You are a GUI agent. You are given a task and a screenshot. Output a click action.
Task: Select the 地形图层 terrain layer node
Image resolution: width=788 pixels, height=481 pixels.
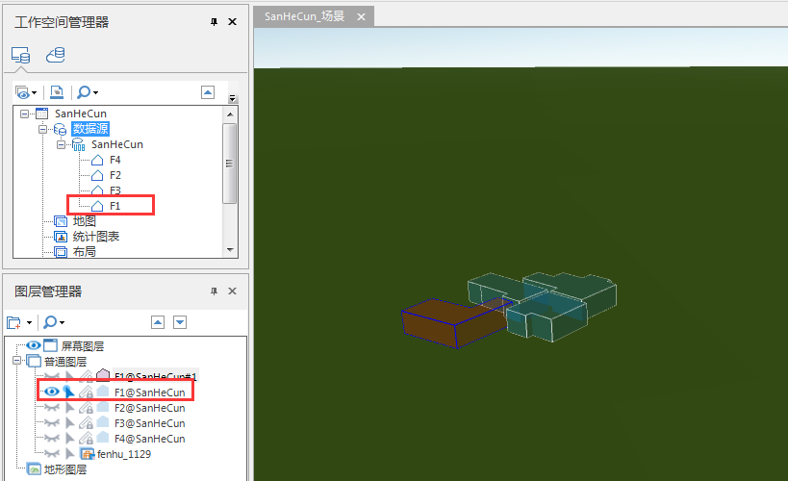point(65,469)
